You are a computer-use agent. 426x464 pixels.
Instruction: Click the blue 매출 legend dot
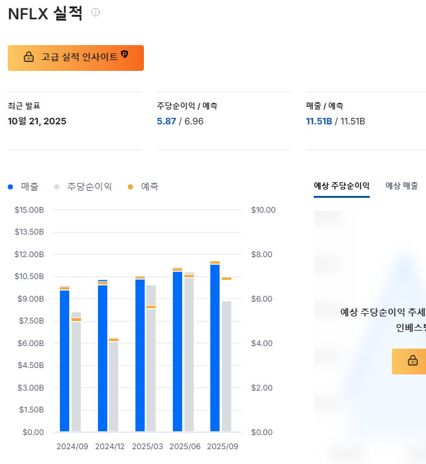10,187
